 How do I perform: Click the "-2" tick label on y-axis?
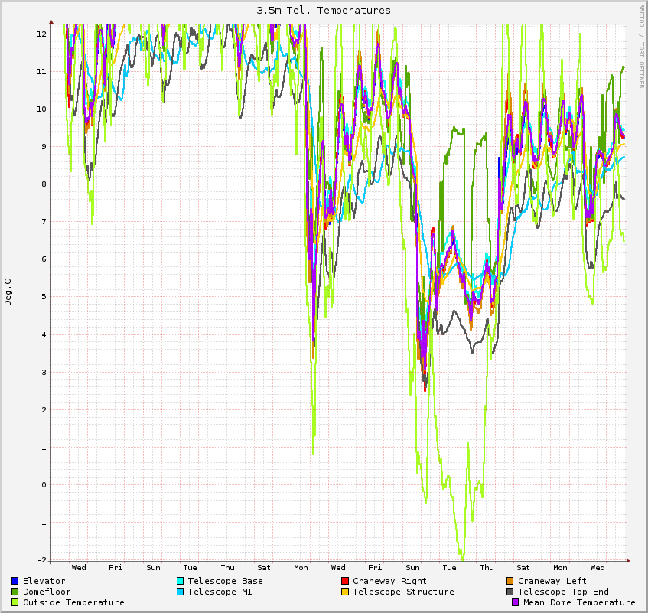click(41, 559)
